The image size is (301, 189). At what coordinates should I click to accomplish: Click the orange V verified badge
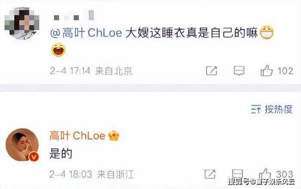(x=34, y=157)
